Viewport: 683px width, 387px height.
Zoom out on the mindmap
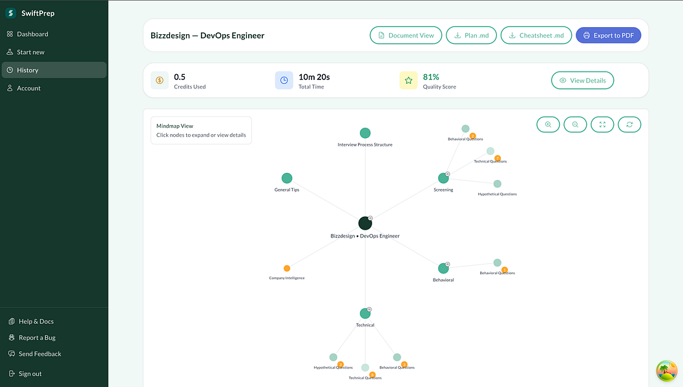(x=575, y=124)
